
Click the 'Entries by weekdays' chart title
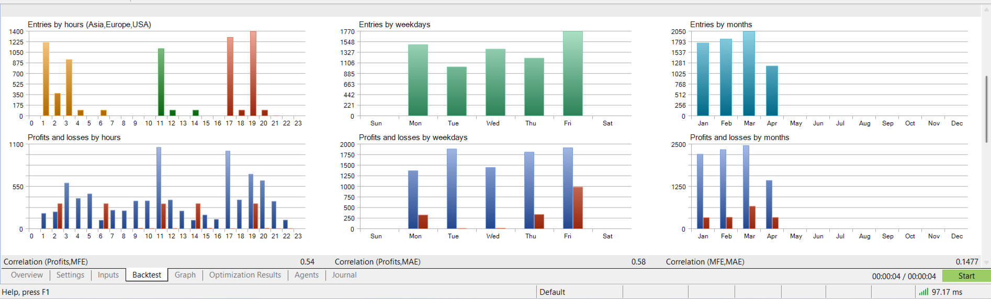point(395,25)
